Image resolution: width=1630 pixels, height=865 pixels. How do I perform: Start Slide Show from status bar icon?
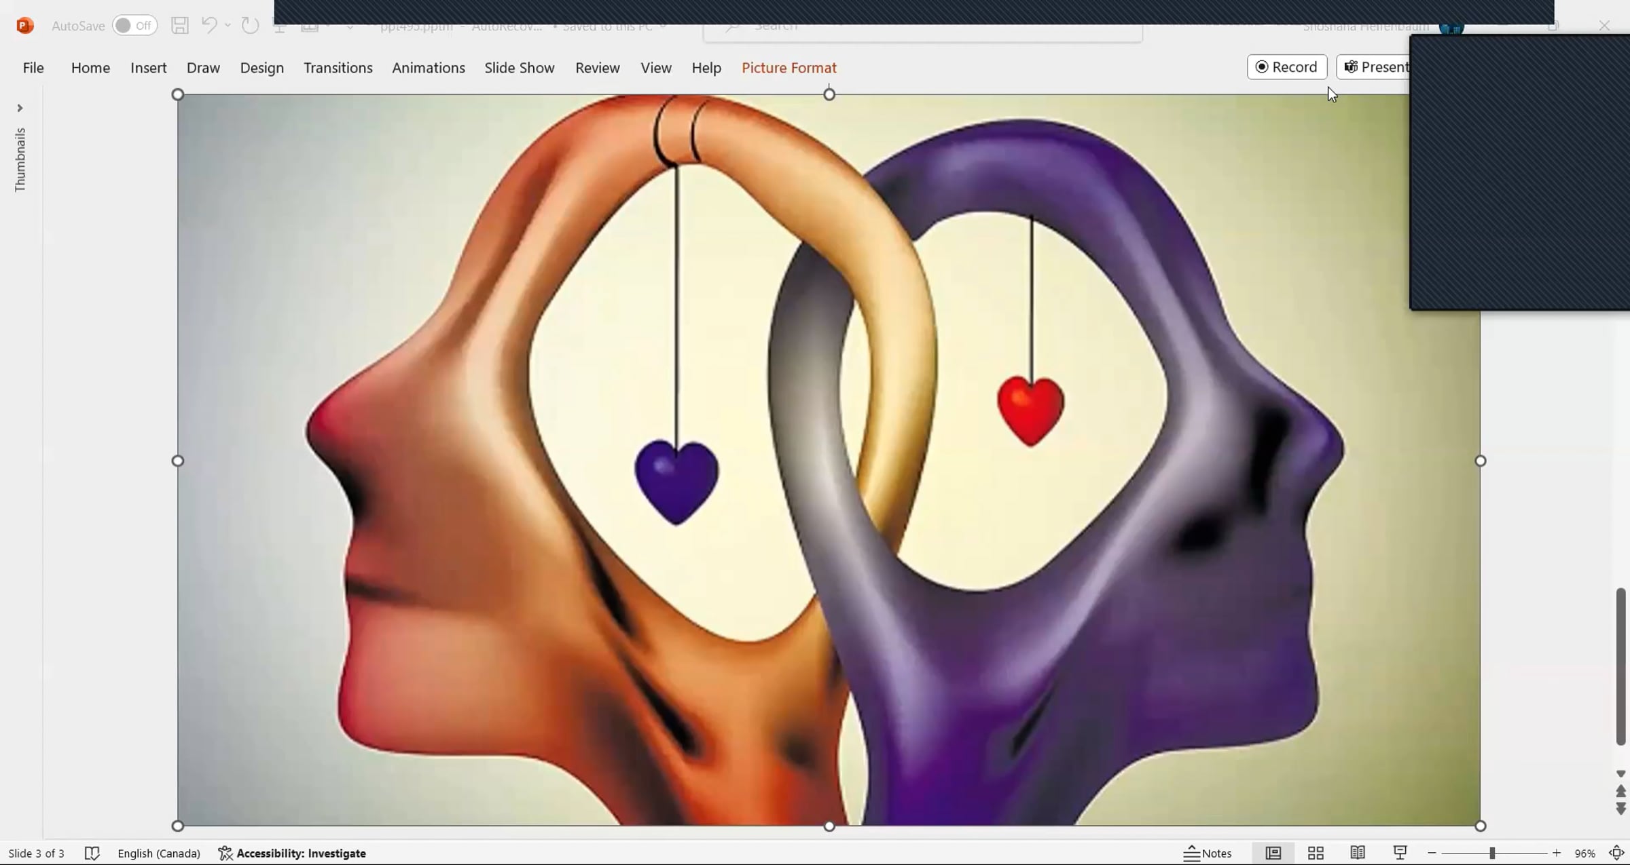pyautogui.click(x=1400, y=853)
